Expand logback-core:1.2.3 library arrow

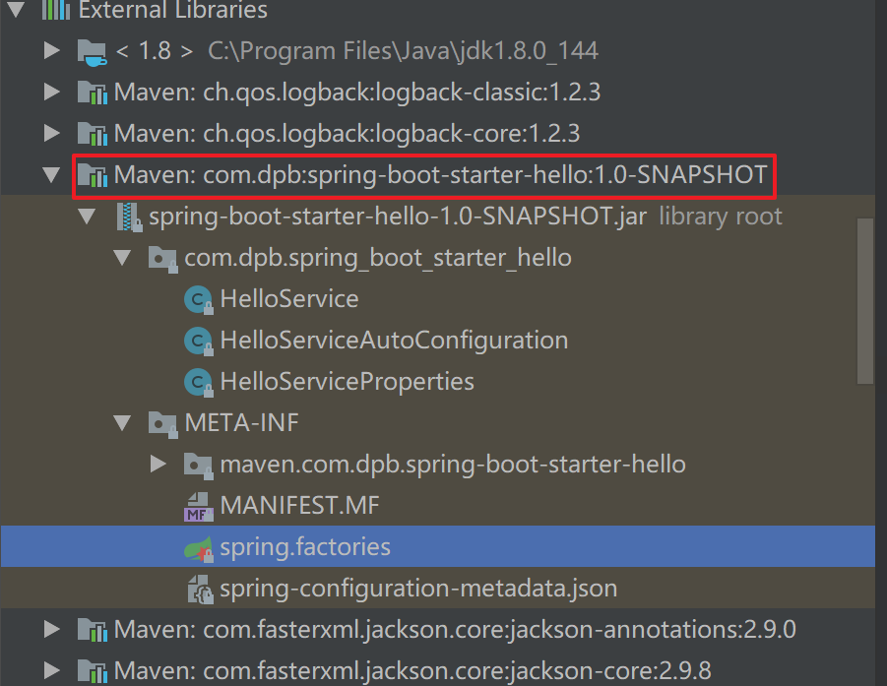point(52,133)
